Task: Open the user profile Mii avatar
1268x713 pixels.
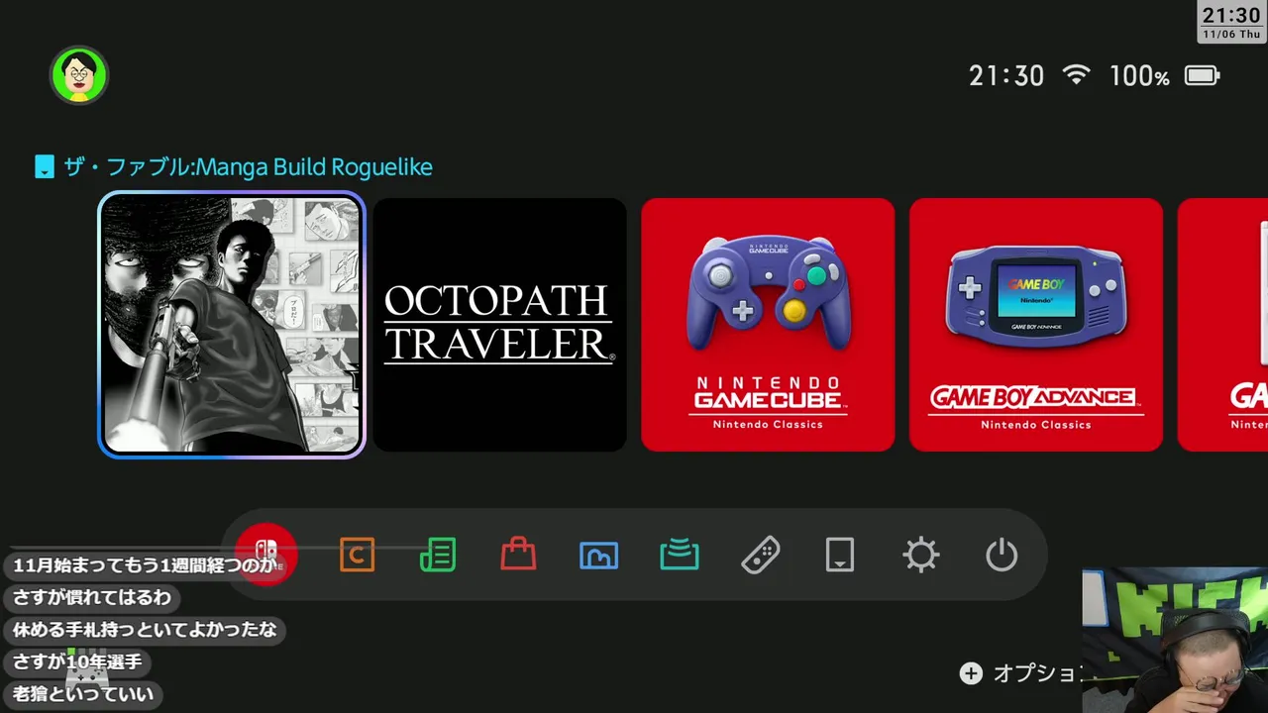Action: (x=79, y=75)
